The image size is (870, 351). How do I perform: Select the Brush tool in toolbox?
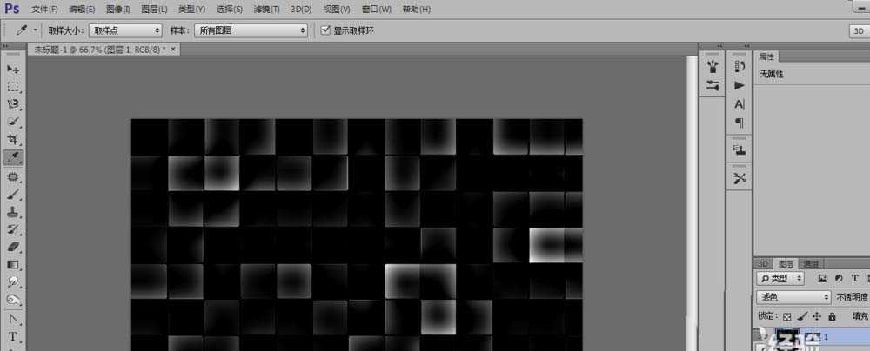[13, 194]
